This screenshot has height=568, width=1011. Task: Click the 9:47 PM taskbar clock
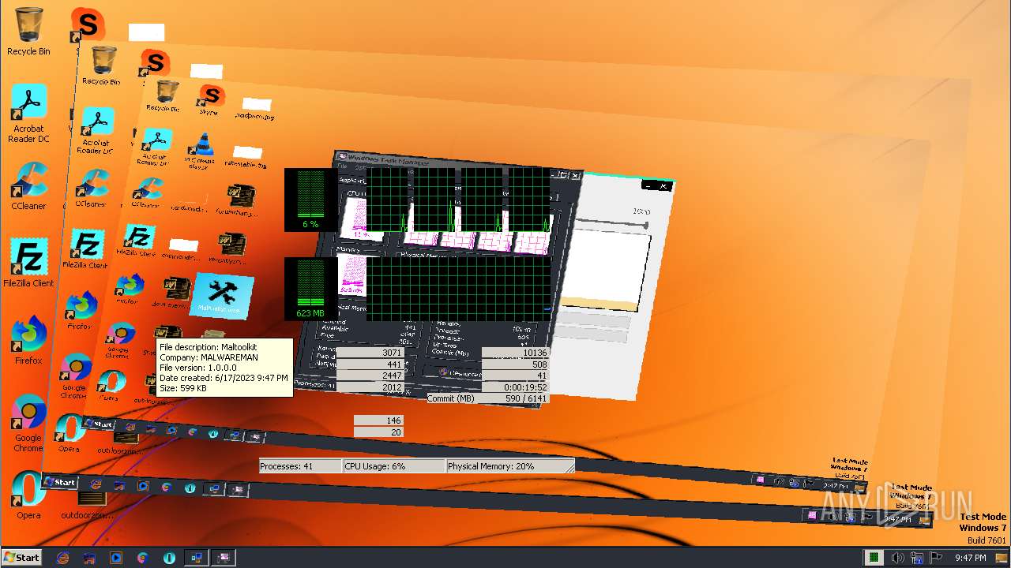tap(970, 558)
